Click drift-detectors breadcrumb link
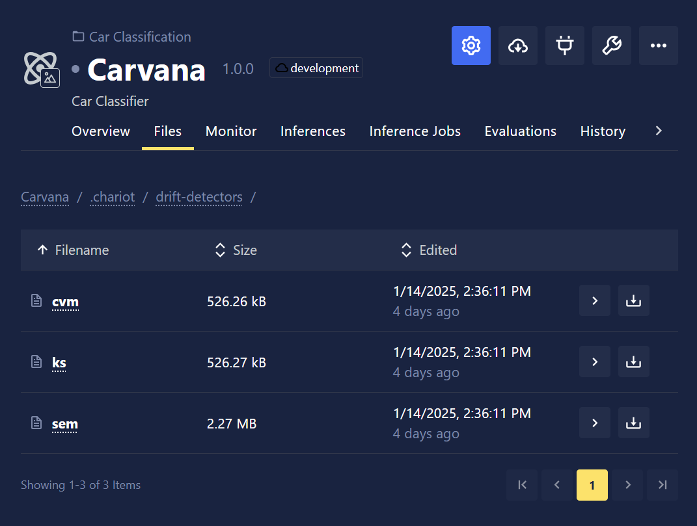The width and height of the screenshot is (697, 526). coord(199,197)
